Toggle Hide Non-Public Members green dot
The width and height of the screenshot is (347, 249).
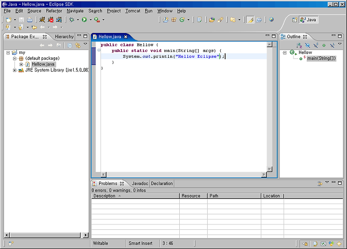pos(324,45)
